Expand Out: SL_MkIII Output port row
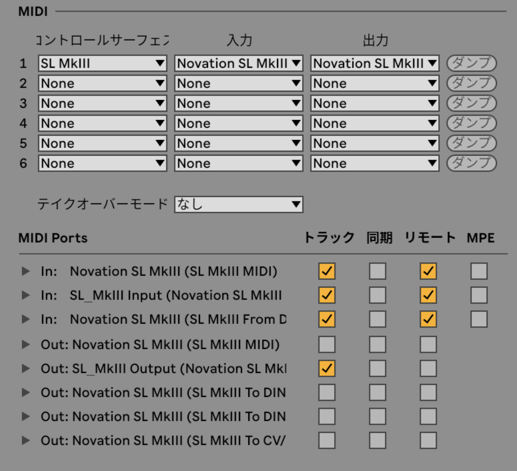 26,368
